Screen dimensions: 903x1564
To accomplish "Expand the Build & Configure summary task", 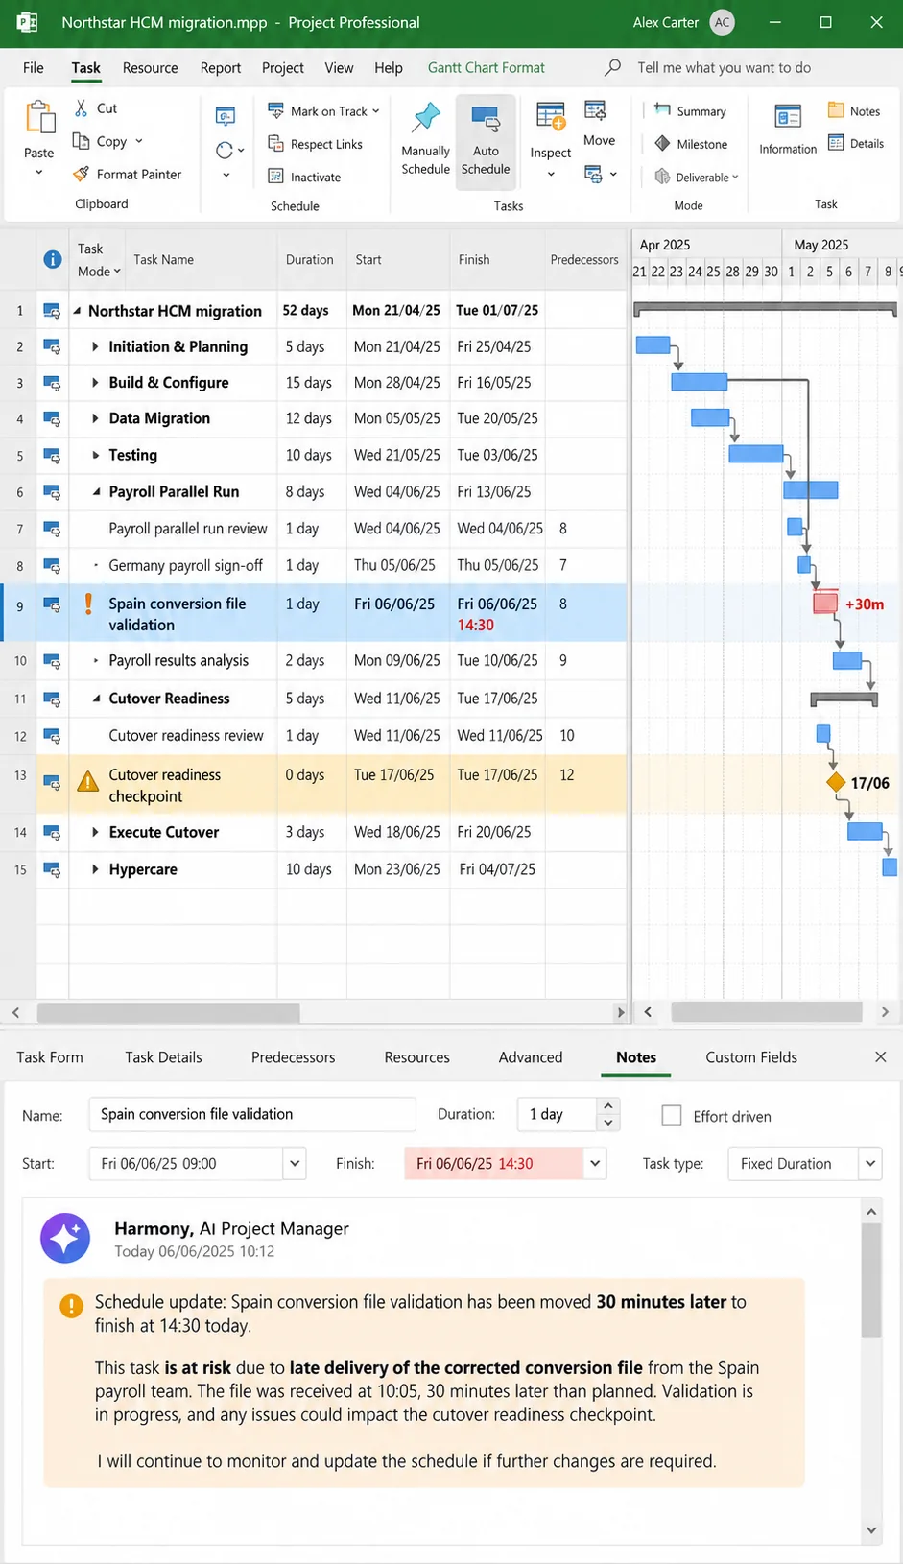I will point(95,382).
